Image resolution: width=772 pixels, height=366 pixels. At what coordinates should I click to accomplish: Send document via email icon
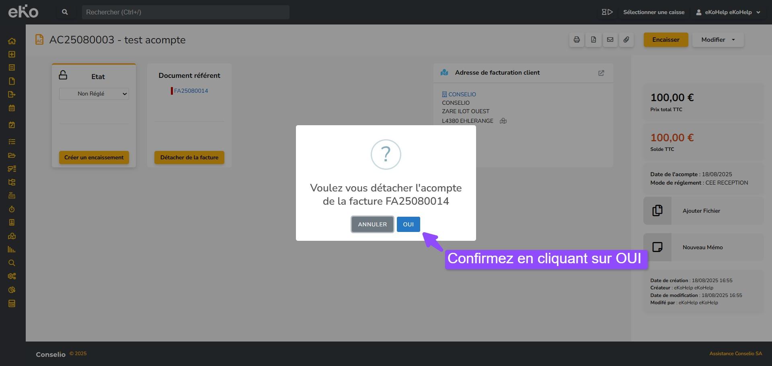[610, 40]
